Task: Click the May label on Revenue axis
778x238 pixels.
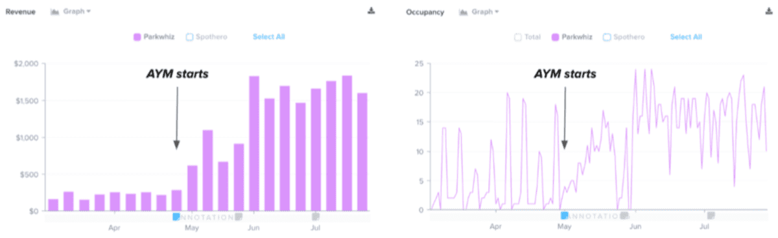Action: 191,228
